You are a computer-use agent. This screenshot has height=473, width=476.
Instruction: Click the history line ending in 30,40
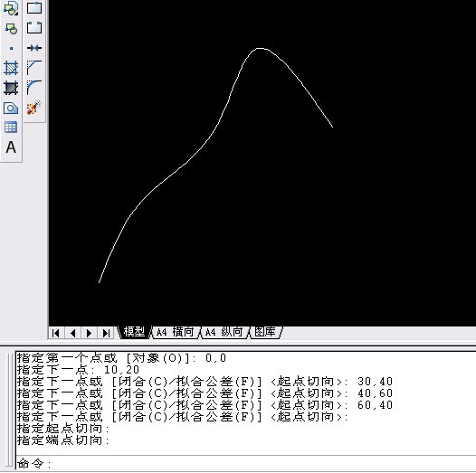[x=205, y=382]
